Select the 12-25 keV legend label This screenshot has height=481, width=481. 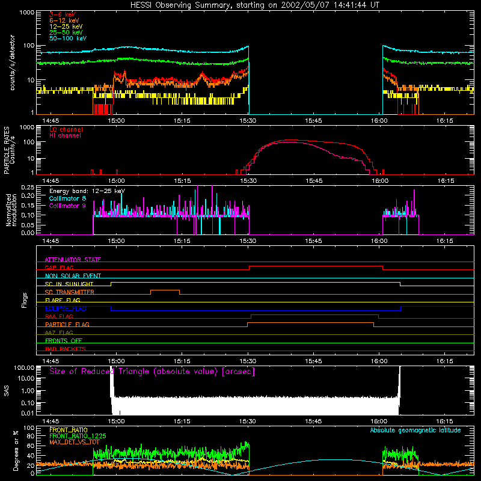coord(66,26)
